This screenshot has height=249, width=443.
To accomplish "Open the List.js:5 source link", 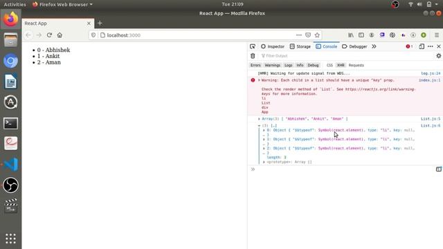I will point(431,119).
